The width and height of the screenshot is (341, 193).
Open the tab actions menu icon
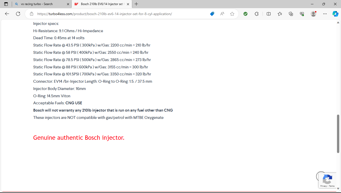click(x=6, y=4)
